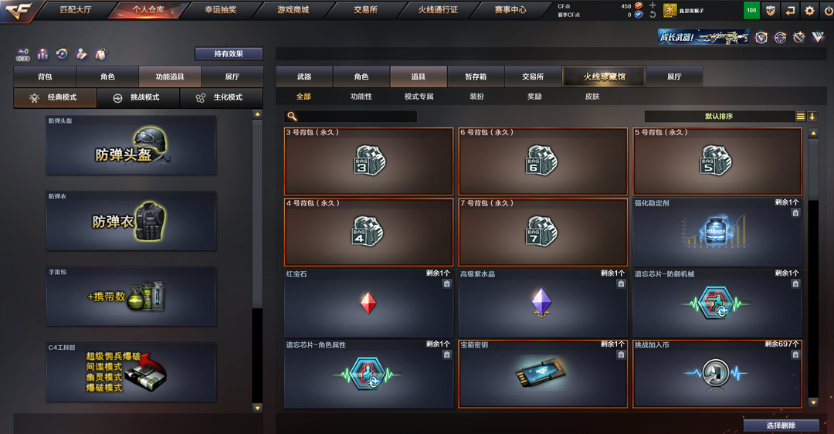Click the plus icon to recharge CF points
This screenshot has width=834, height=434.
(653, 5)
